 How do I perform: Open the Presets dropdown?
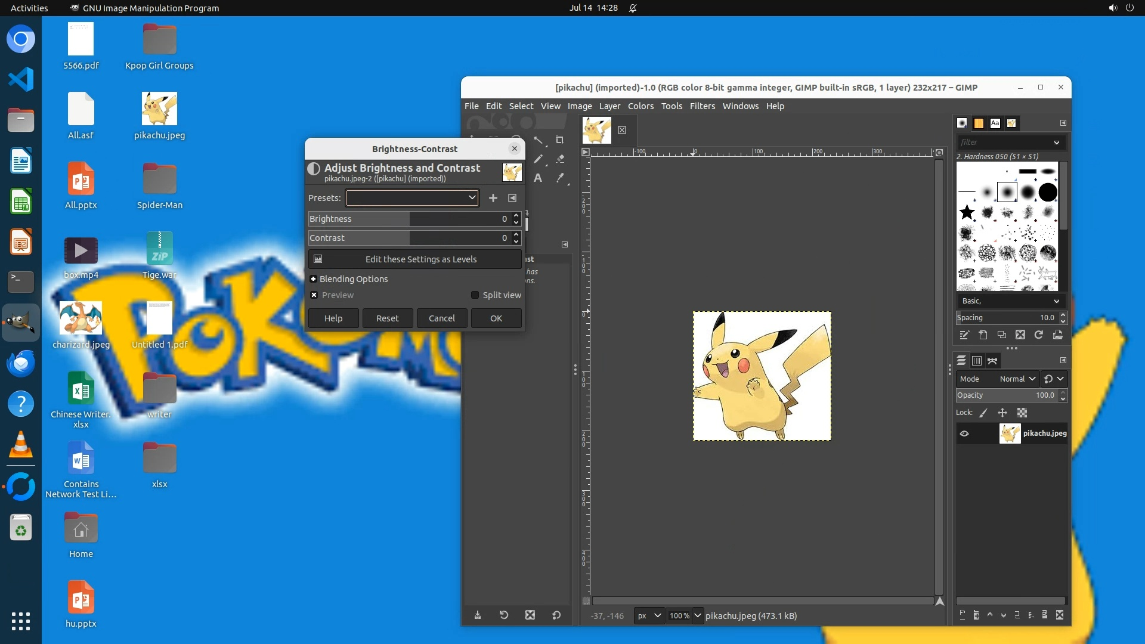click(412, 198)
